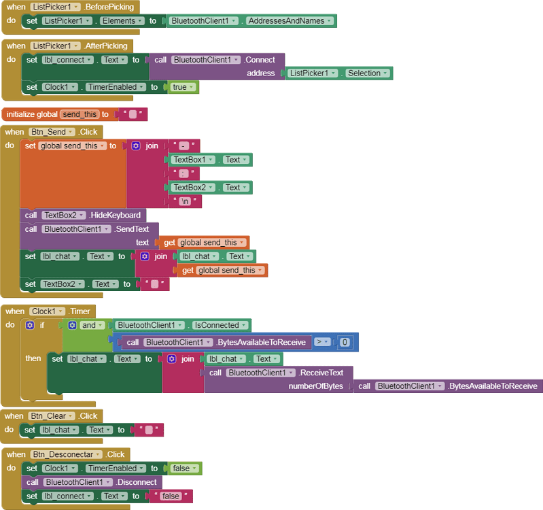The image size is (543, 510).
Task: Open the Selection property dropdown
Action: coord(387,73)
